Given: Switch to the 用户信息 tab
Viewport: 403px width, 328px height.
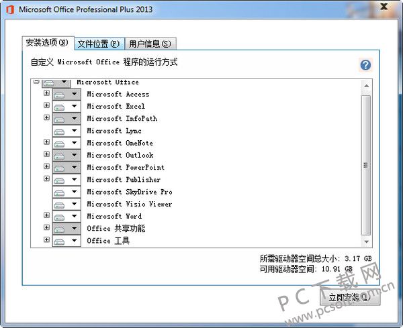Looking at the screenshot, I should (150, 44).
